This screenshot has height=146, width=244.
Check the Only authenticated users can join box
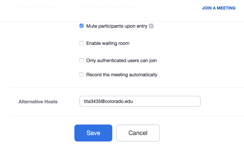point(81,60)
